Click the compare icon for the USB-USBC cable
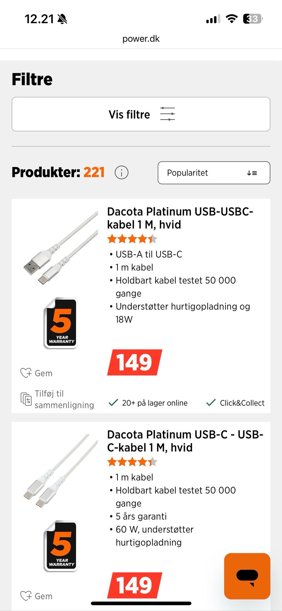The width and height of the screenshot is (282, 611). (x=26, y=399)
